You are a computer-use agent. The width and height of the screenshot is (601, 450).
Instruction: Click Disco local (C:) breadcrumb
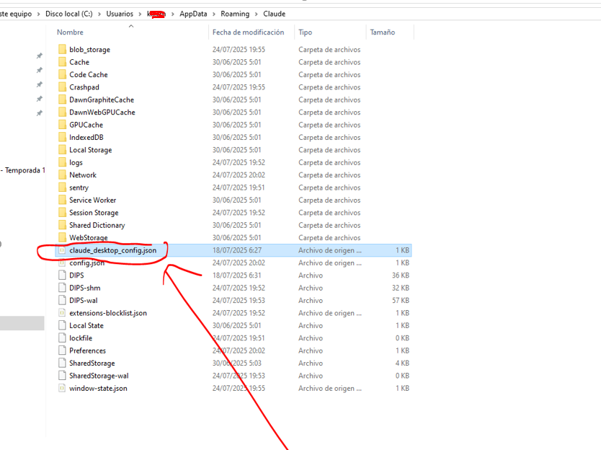[x=69, y=14]
